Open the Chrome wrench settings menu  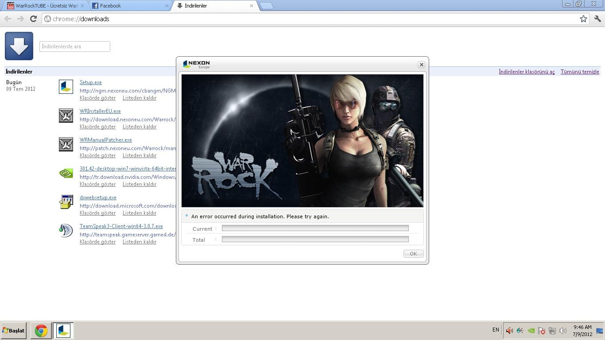coord(597,19)
